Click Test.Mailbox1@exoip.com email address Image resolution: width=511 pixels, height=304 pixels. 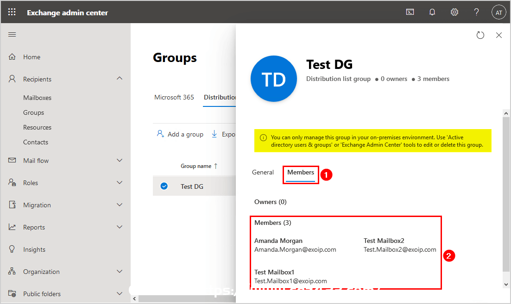tap(290, 281)
